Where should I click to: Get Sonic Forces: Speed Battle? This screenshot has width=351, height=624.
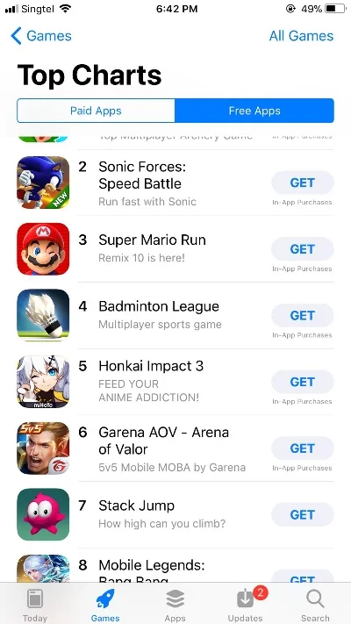(x=303, y=183)
